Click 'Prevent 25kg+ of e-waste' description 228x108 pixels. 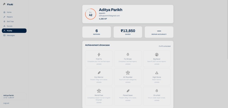[x=128, y=98]
